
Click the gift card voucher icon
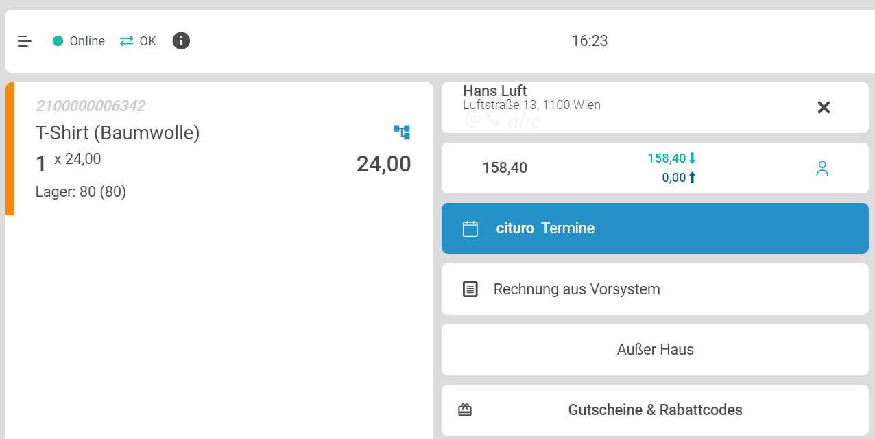(465, 410)
